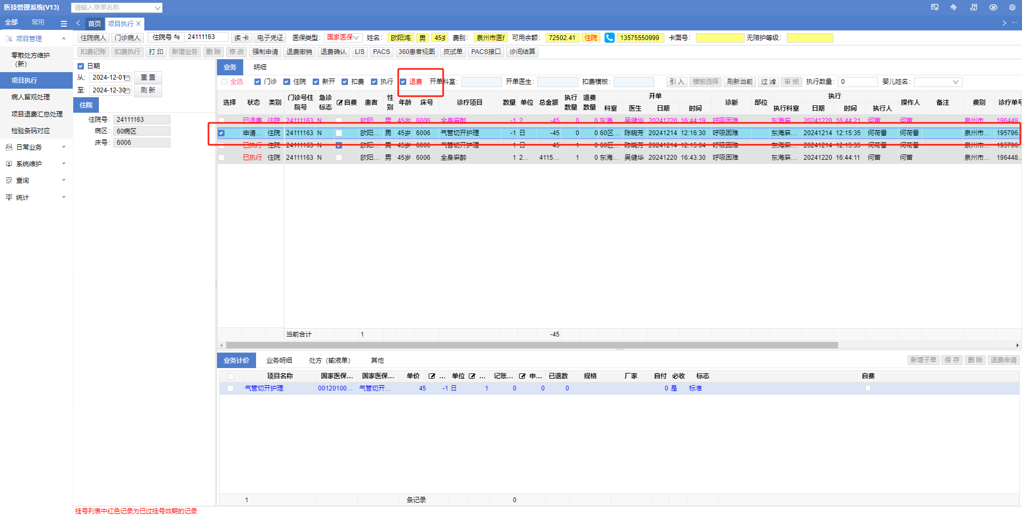Screen dimensions: 1022x523
Task: Select the 常用 sidebar tab
Action: [x=38, y=22]
